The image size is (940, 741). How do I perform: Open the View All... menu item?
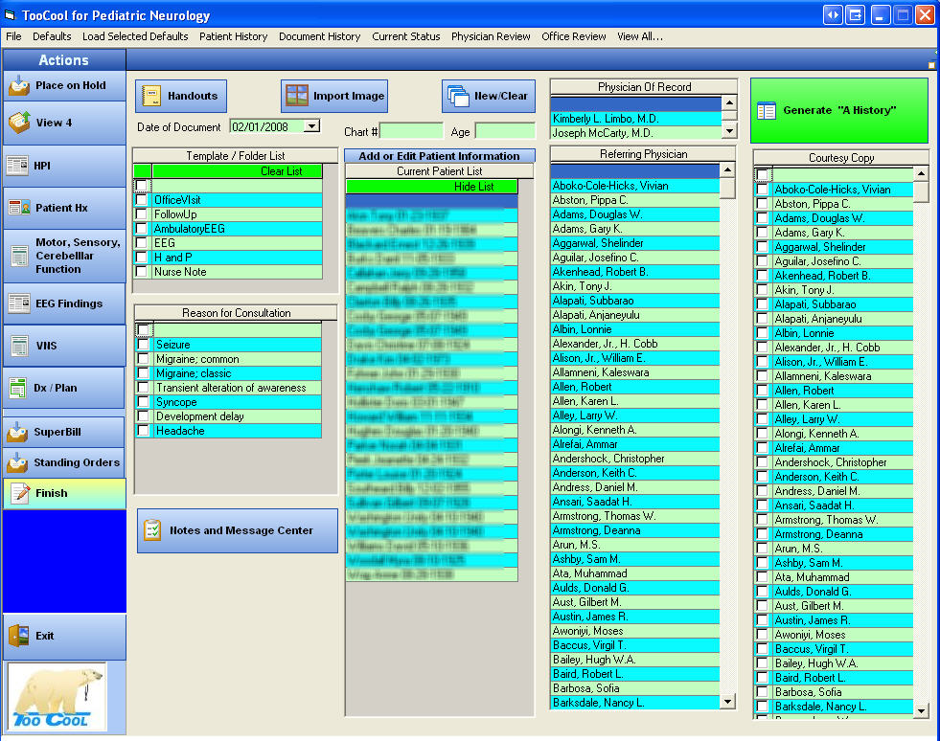640,36
